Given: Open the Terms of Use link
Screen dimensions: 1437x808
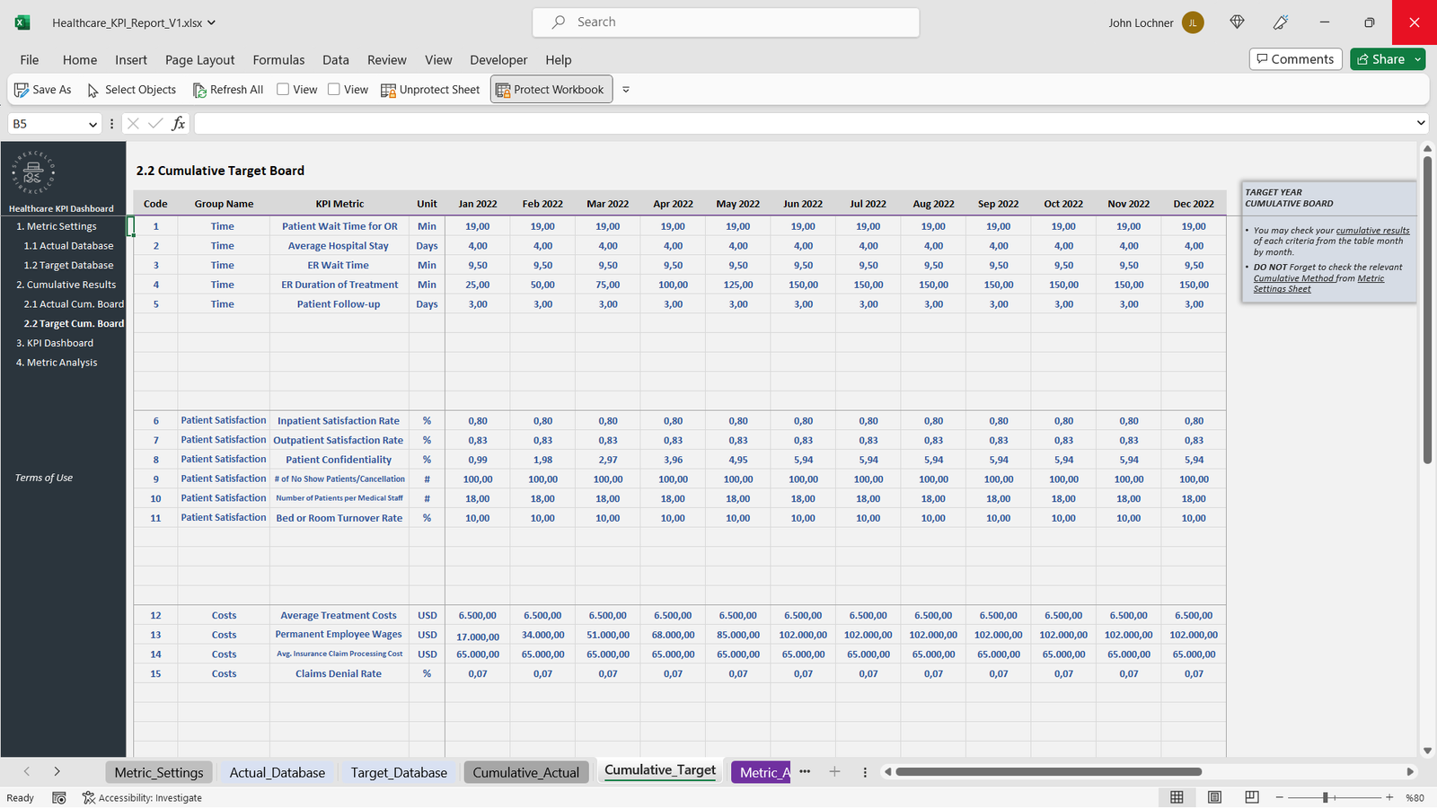Looking at the screenshot, I should [x=44, y=478].
